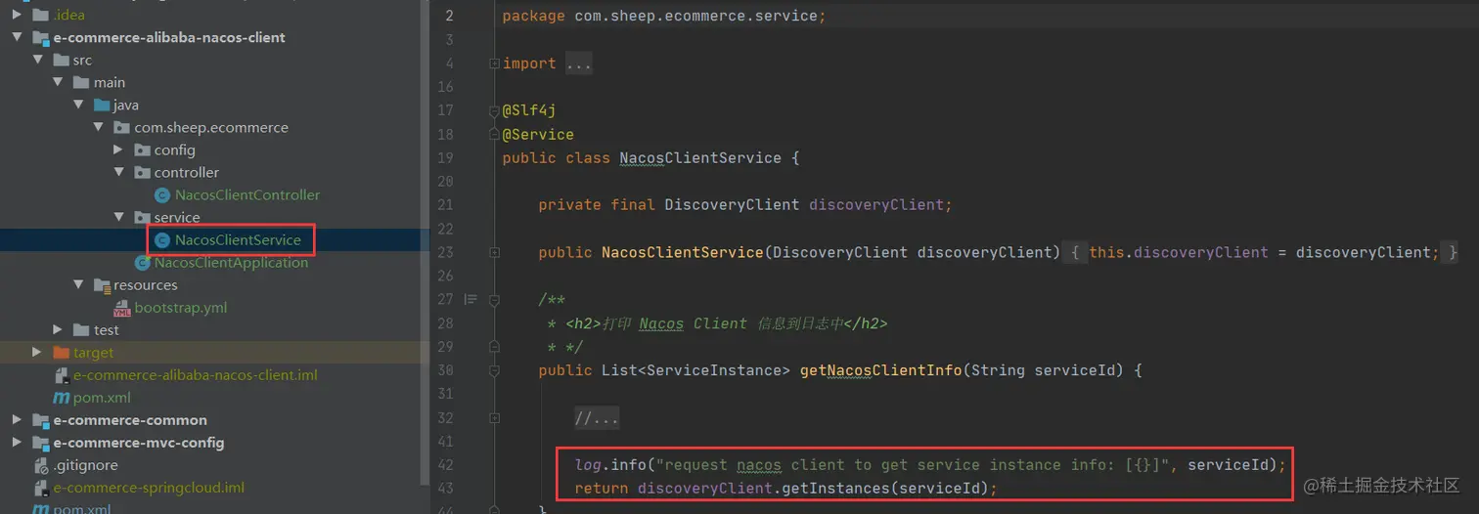Click the .idea folder icon
Viewport: 1479px width, 514px height.
point(40,15)
